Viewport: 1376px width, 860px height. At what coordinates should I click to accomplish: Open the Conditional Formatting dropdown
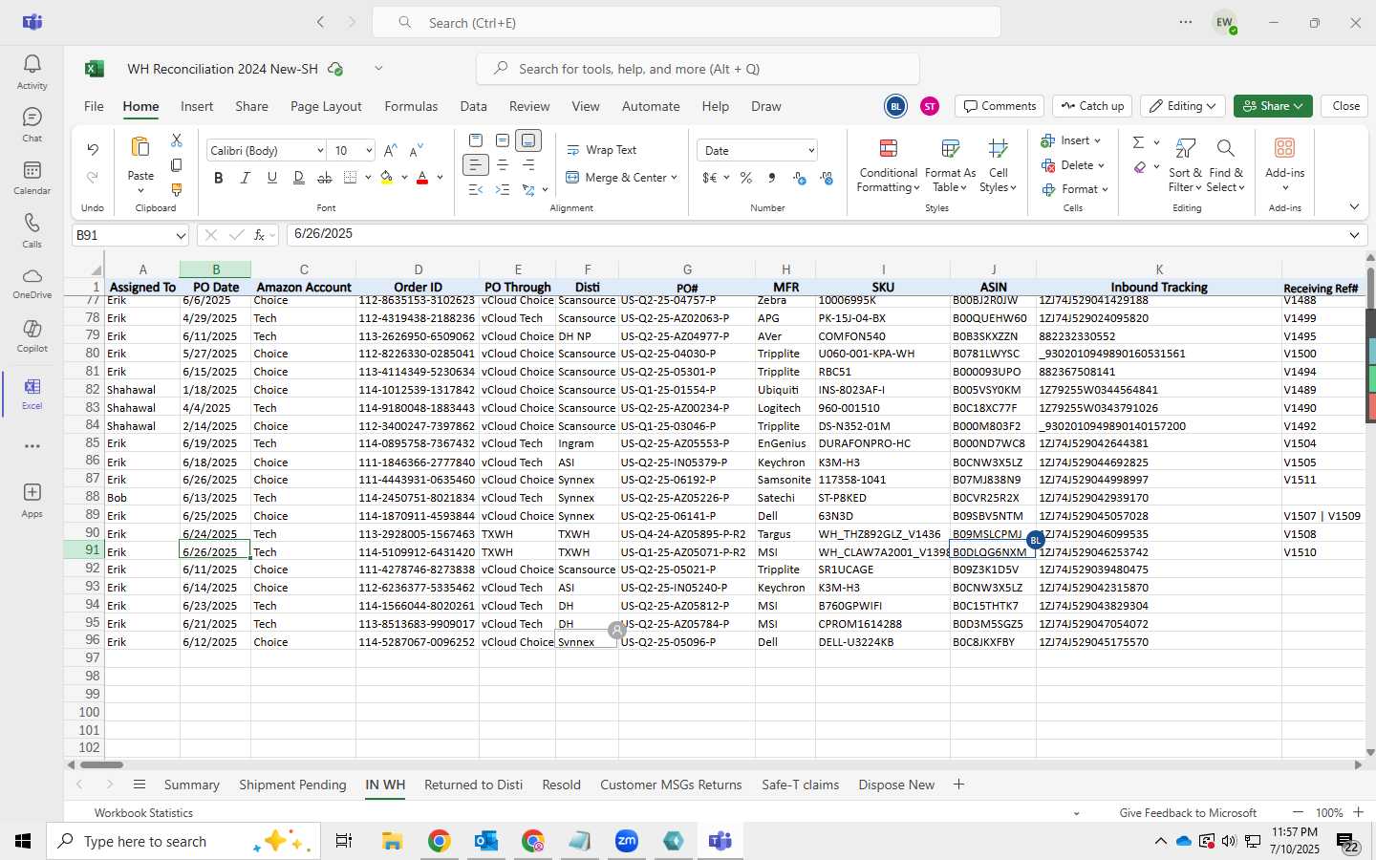click(x=888, y=165)
